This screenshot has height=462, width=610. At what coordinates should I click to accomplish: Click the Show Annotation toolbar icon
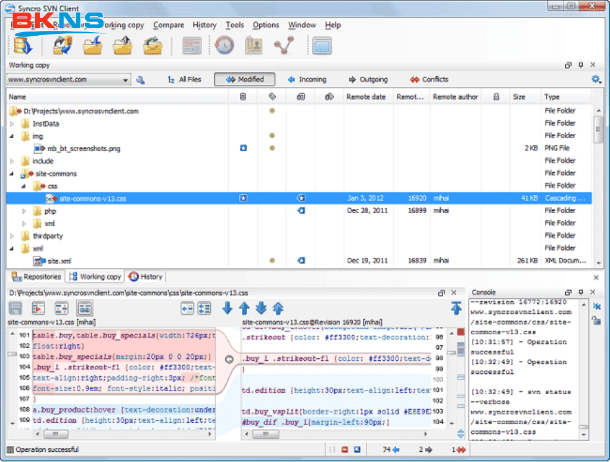[254, 45]
